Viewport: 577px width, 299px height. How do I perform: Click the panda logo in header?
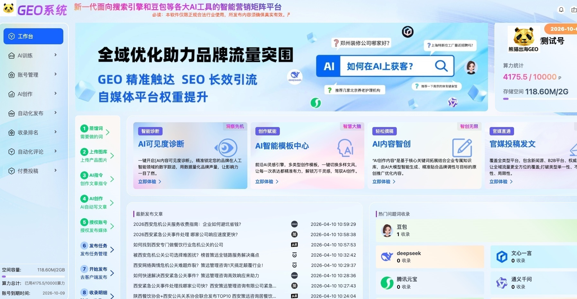click(8, 8)
